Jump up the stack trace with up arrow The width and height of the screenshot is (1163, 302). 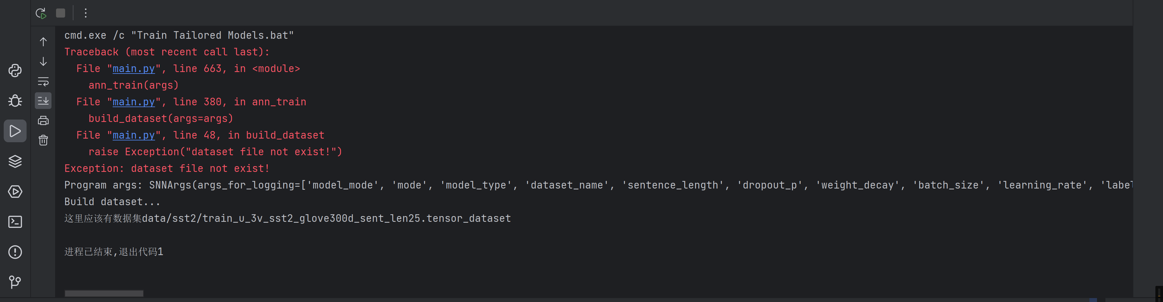pyautogui.click(x=43, y=42)
